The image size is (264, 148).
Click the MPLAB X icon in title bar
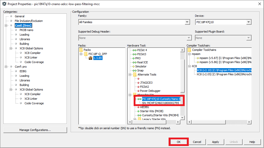coord(4,4)
